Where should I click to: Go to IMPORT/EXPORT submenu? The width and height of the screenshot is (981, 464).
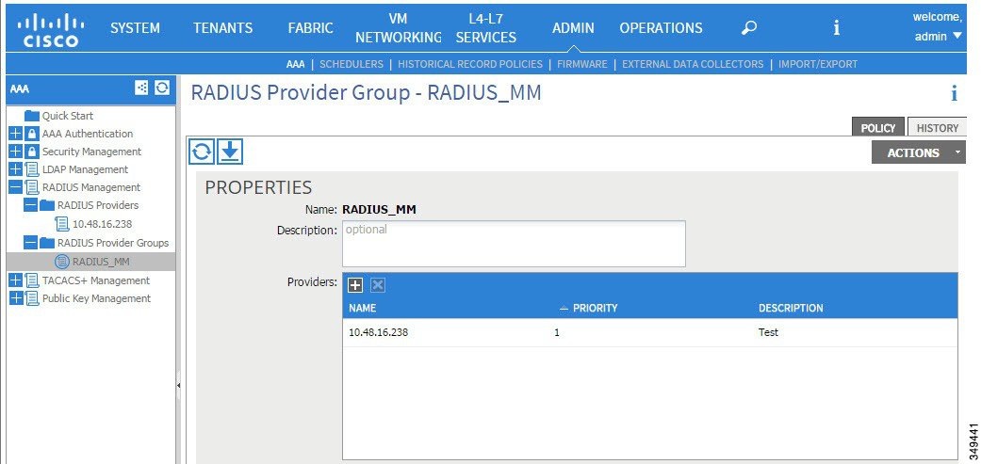point(818,64)
